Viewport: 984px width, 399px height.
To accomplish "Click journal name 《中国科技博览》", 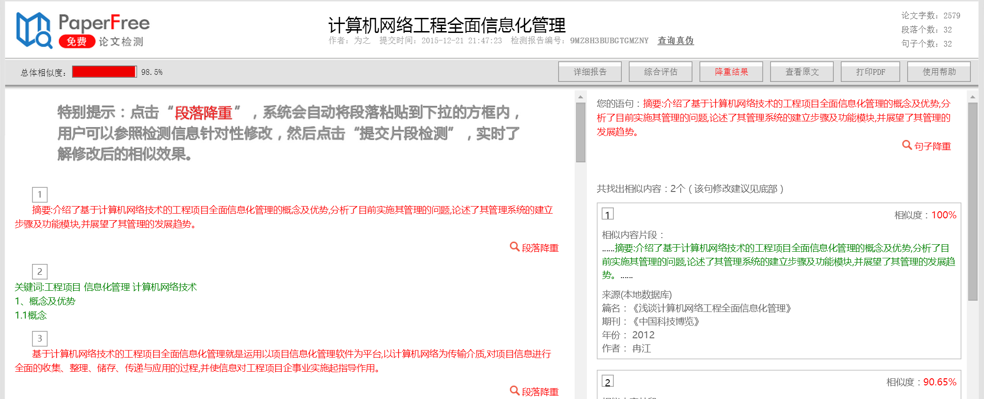I will tap(666, 321).
